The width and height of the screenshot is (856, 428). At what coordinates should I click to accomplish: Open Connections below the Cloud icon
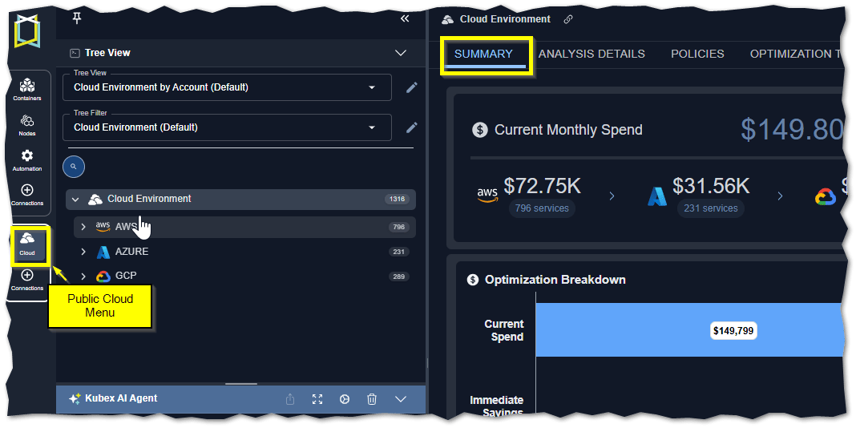click(x=26, y=280)
